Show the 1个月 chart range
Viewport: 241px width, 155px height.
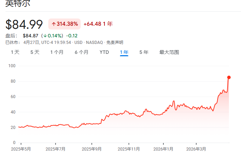[57, 52]
